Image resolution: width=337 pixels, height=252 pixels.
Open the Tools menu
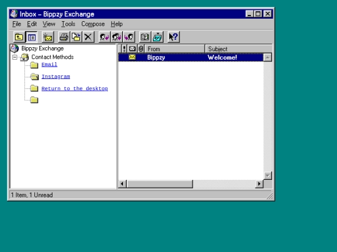pyautogui.click(x=68, y=24)
